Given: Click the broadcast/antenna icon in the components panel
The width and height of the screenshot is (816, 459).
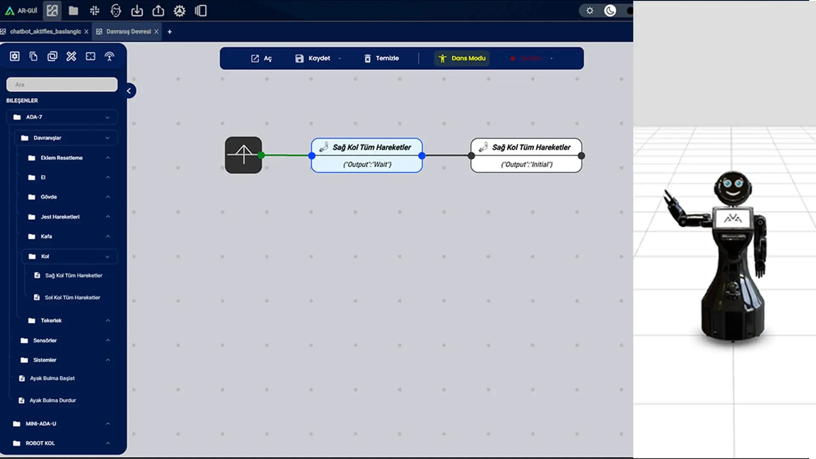Looking at the screenshot, I should [109, 56].
